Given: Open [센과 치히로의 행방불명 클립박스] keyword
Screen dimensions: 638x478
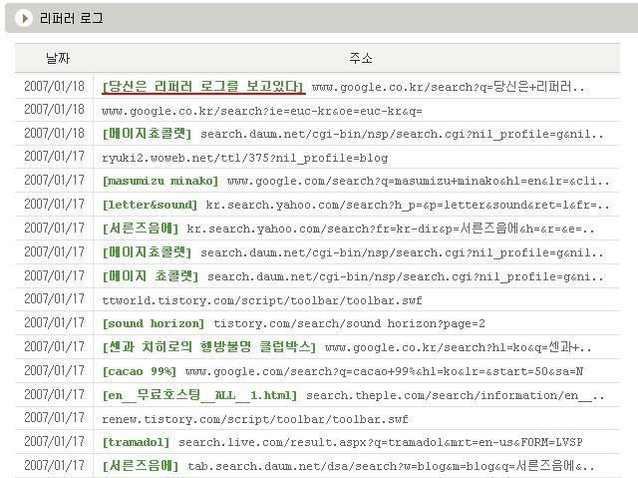Looking at the screenshot, I should [x=209, y=347].
